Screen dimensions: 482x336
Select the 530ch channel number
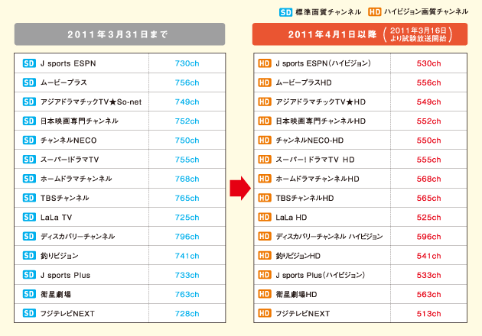coord(428,63)
